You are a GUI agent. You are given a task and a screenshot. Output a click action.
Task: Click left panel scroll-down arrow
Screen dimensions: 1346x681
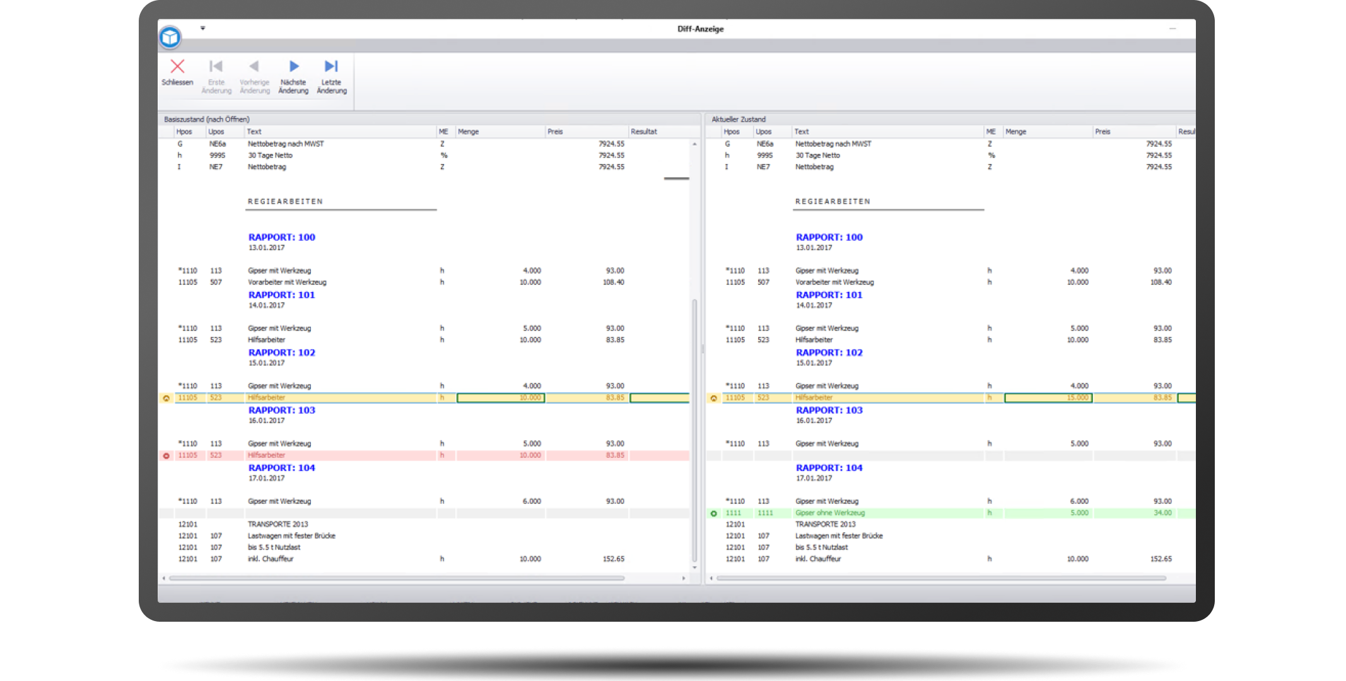coord(694,567)
